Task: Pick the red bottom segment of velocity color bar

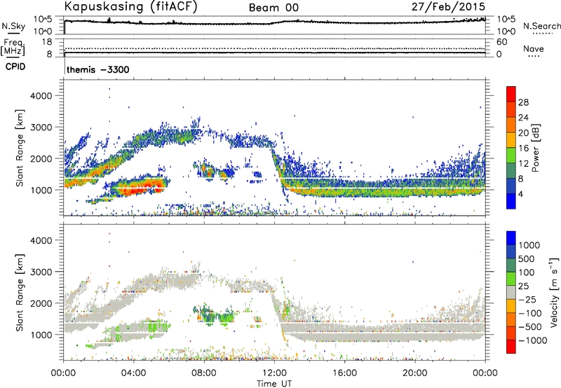Action: point(511,346)
